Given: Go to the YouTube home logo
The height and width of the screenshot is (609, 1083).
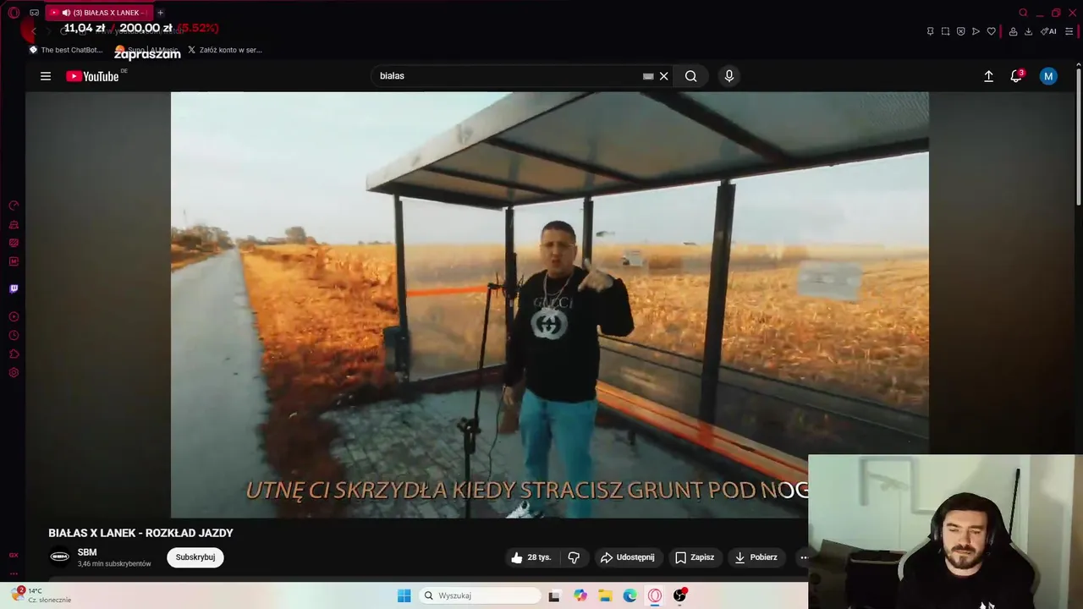Looking at the screenshot, I should [x=92, y=76].
